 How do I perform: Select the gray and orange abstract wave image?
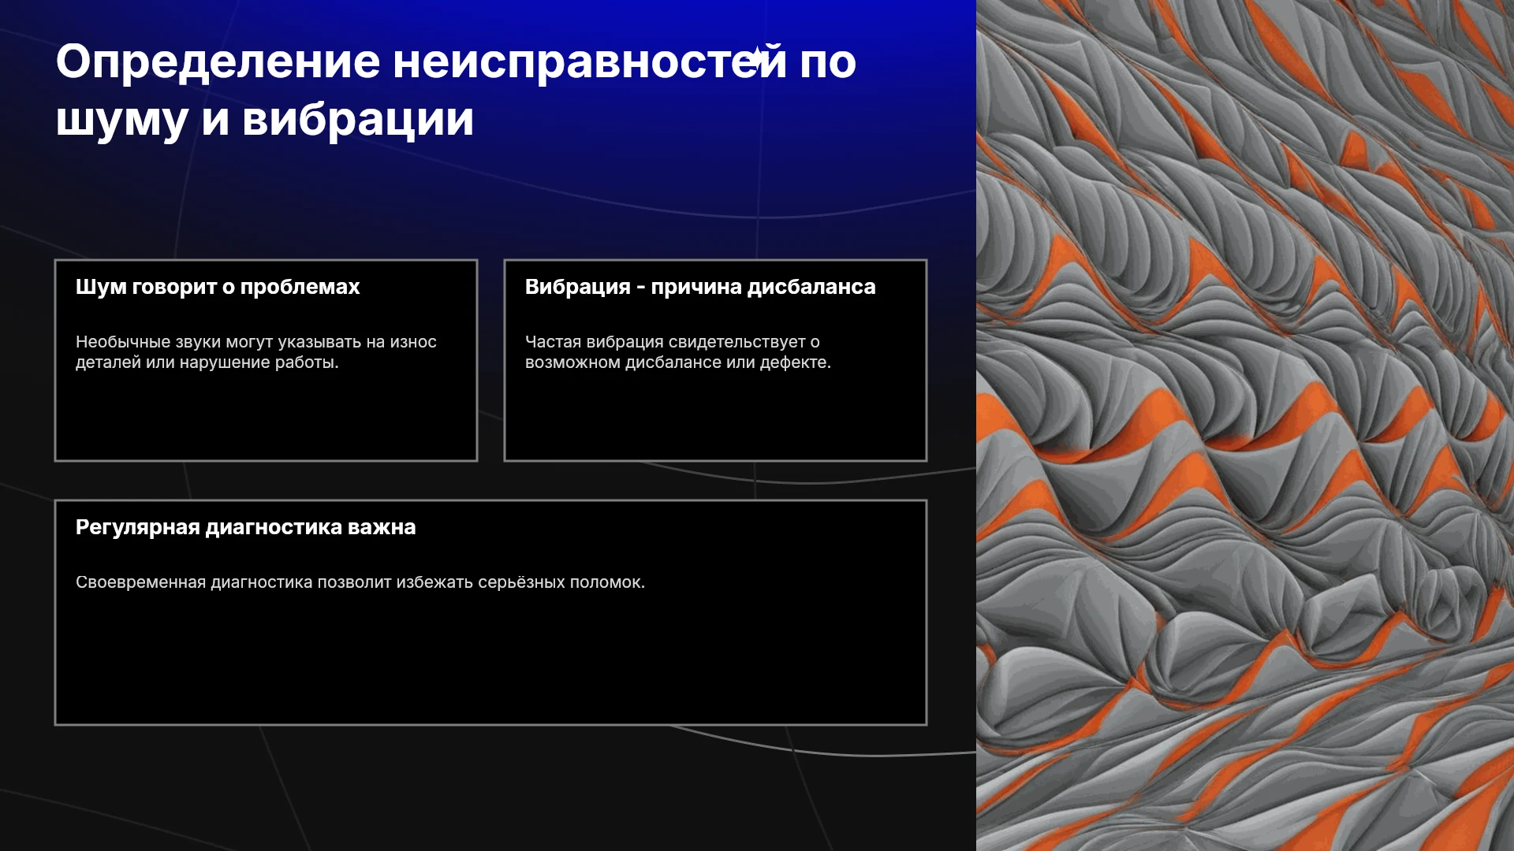(1245, 425)
